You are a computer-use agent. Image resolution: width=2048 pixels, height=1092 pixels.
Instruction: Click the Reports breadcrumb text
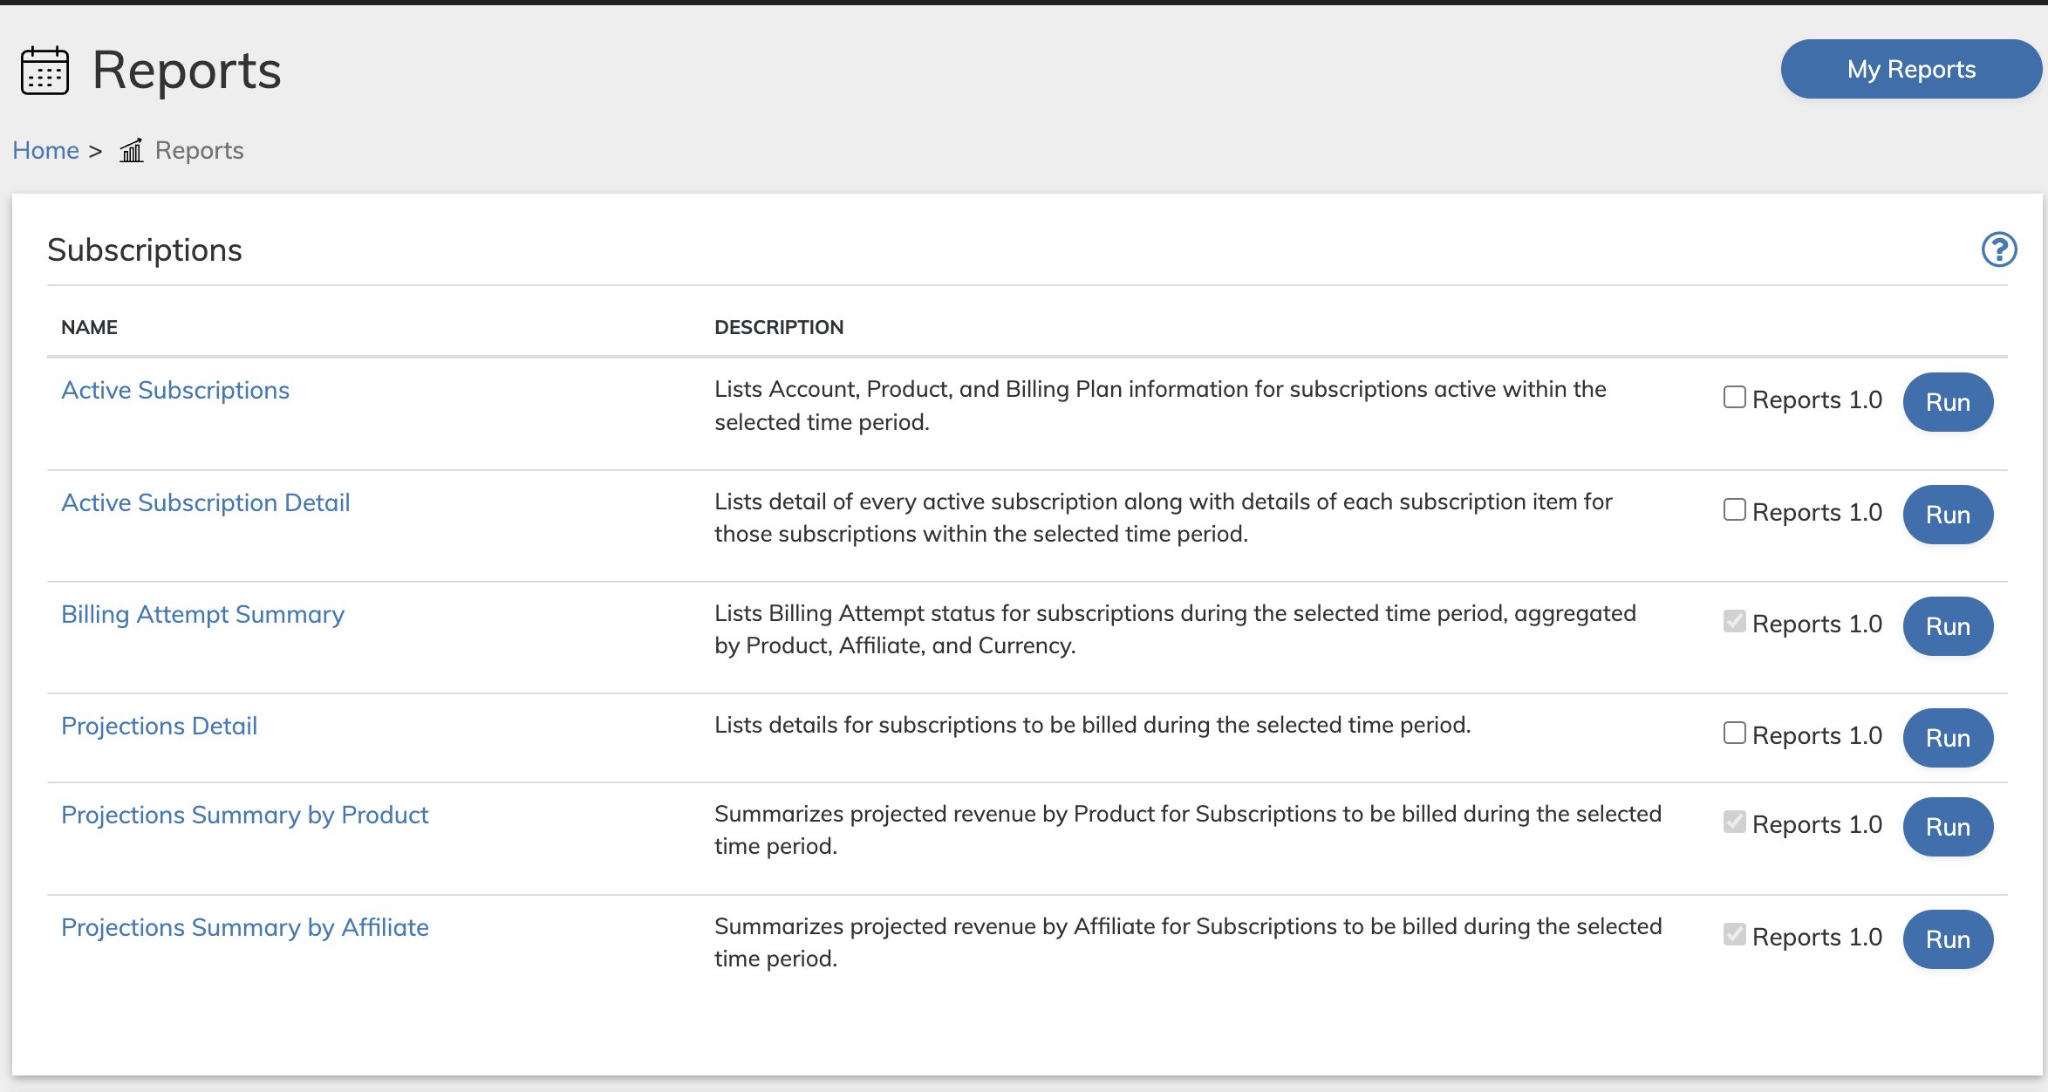(199, 150)
